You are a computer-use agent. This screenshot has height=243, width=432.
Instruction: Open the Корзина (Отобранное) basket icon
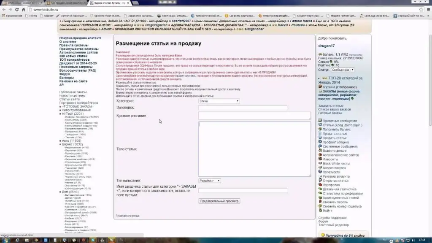tap(320, 87)
